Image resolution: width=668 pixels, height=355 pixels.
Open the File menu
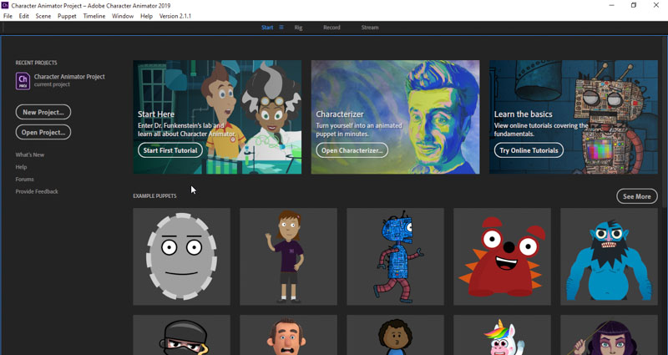pyautogui.click(x=8, y=16)
